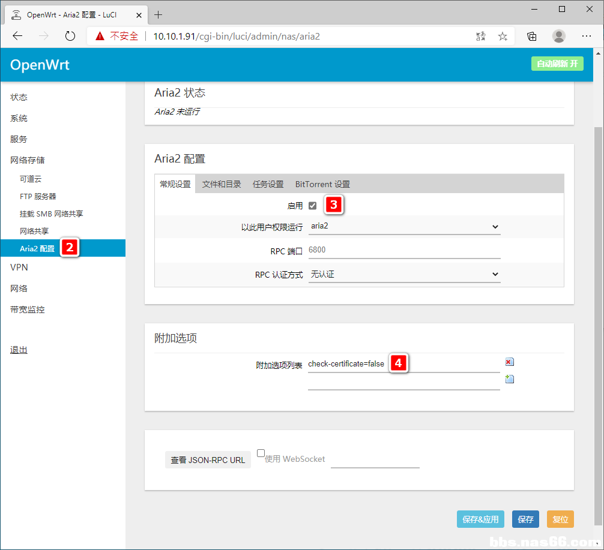Image resolution: width=604 pixels, height=550 pixels.
Task: Open the 状态 sidebar menu
Action: click(x=19, y=97)
